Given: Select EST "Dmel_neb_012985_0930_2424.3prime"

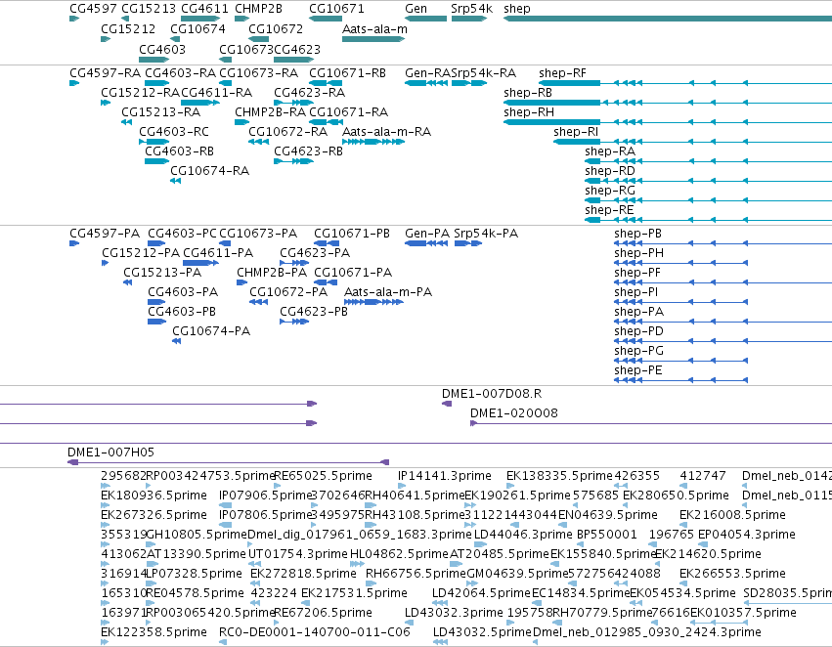Looking at the screenshot, I should (647, 632).
